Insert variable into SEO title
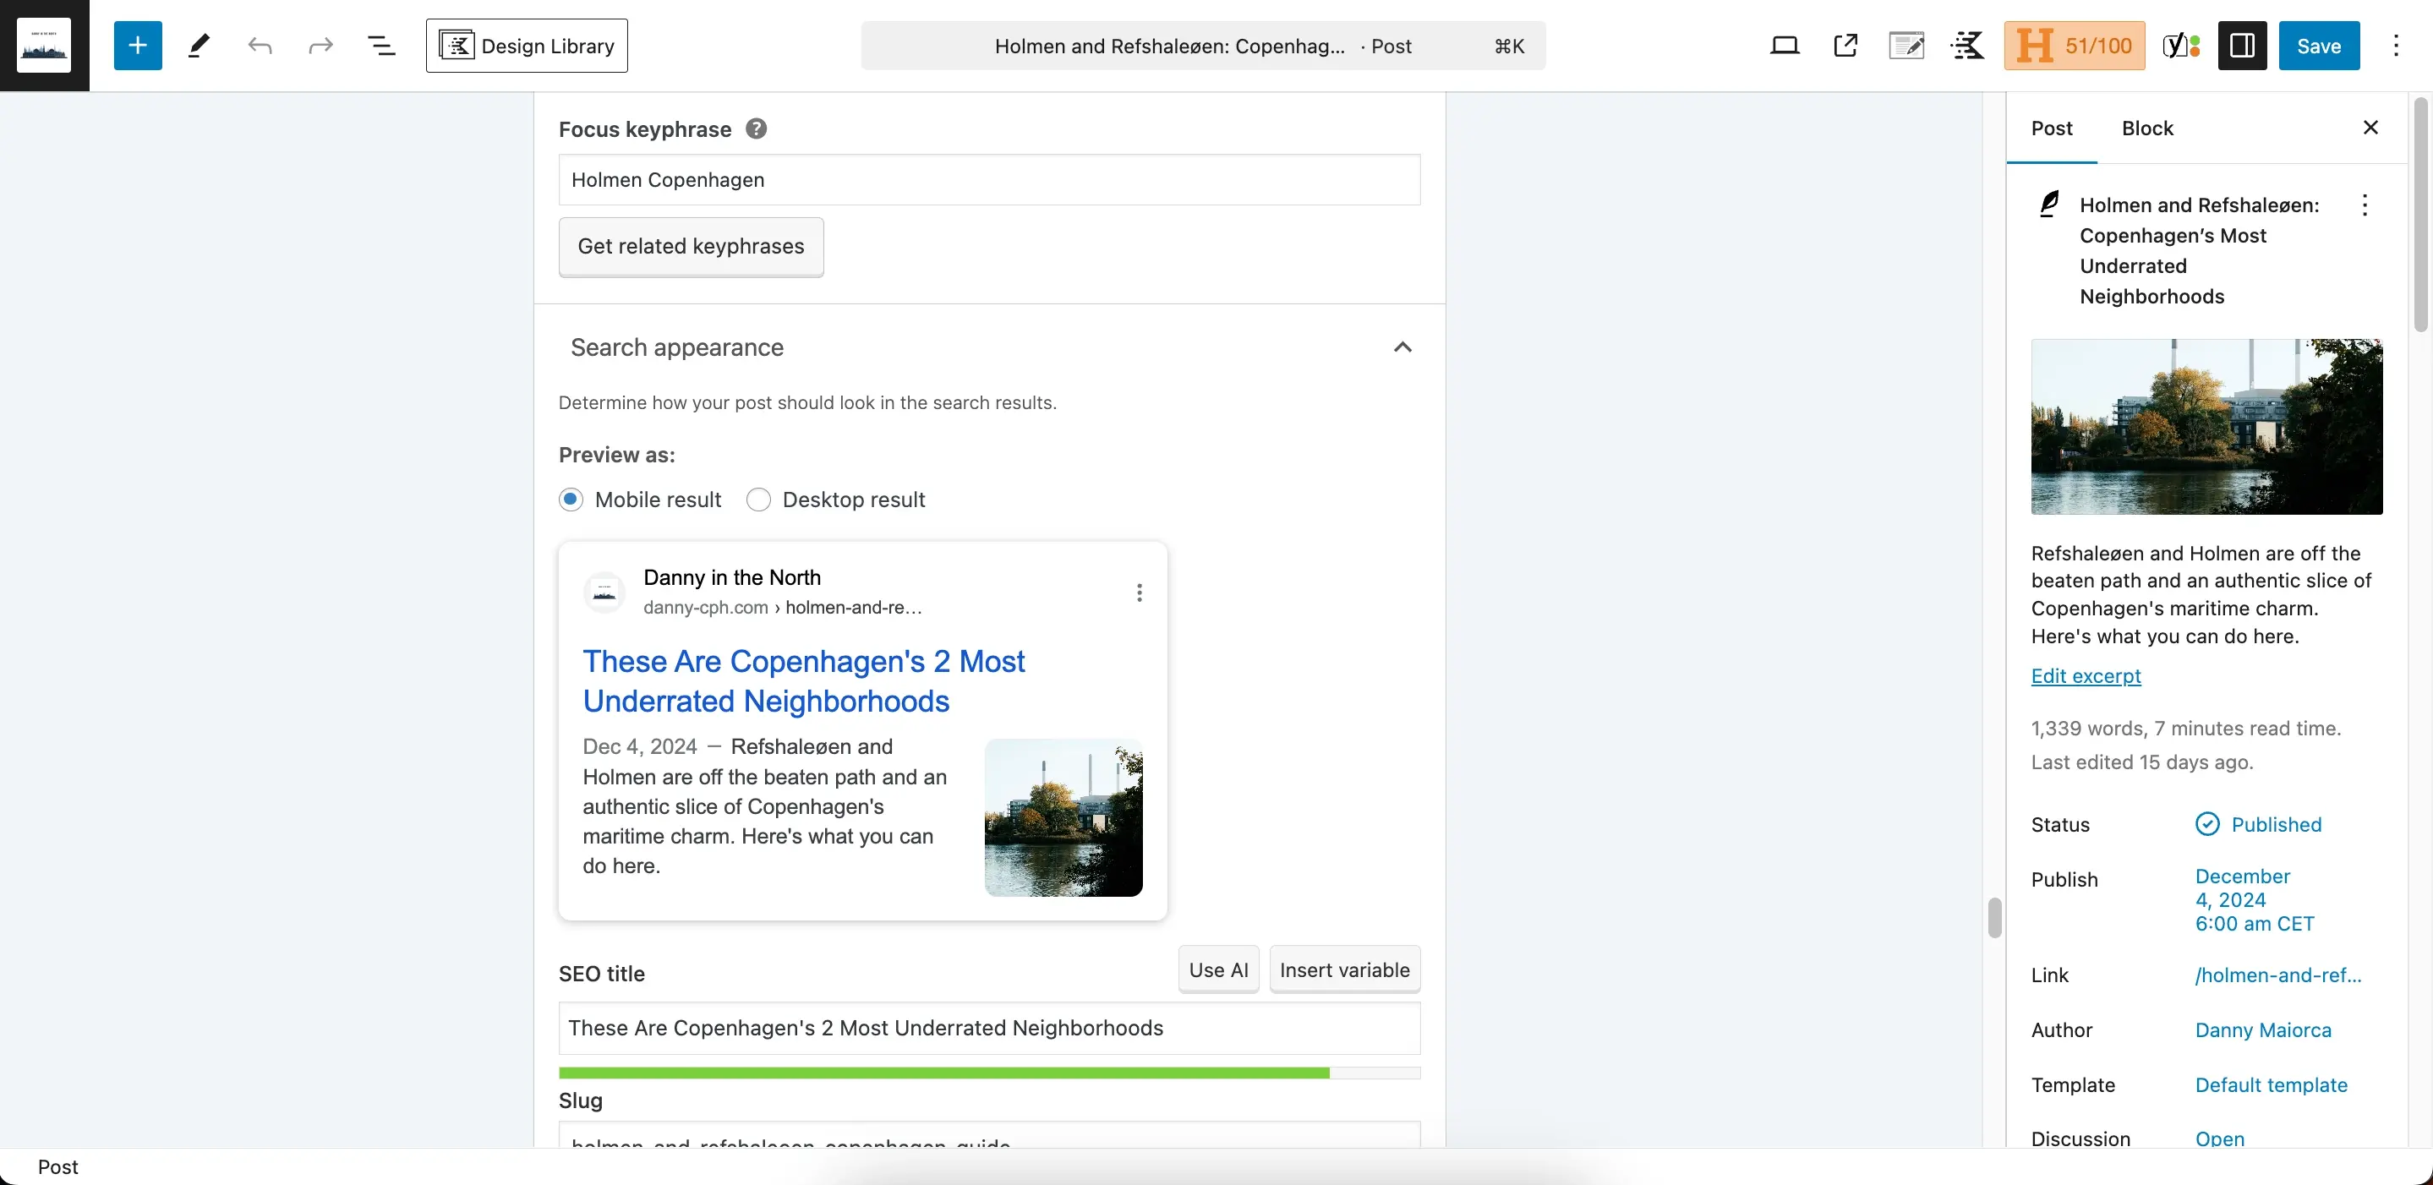2433x1185 pixels. [x=1344, y=969]
